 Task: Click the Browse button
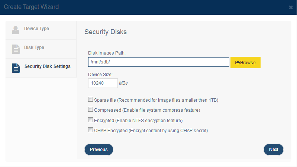point(245,63)
